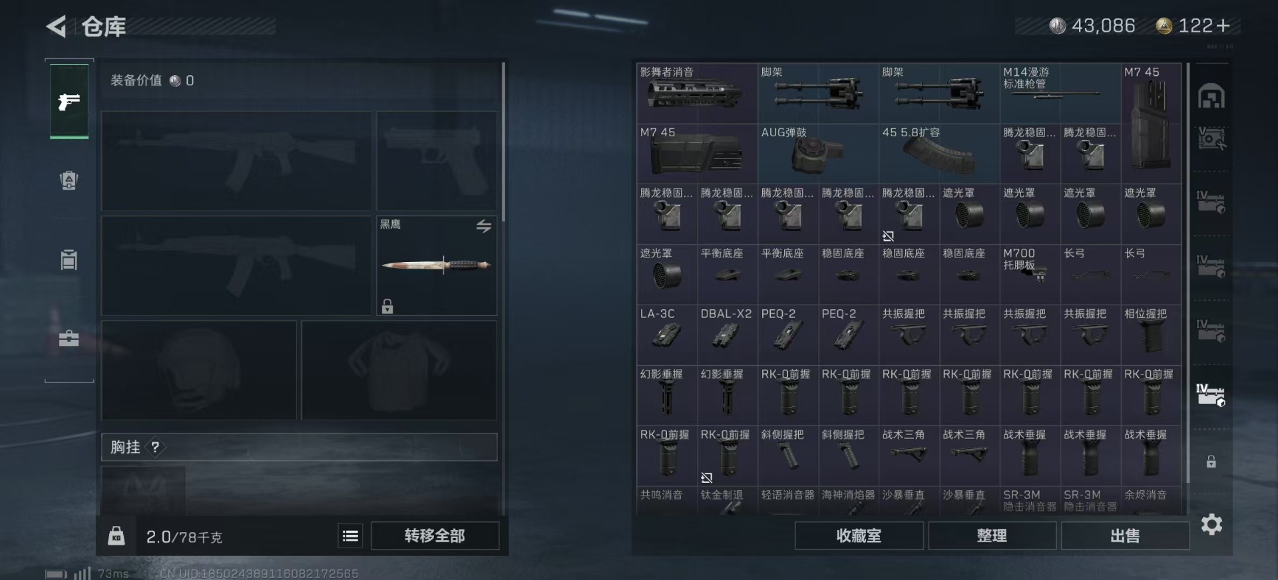Open the settings gear near the stash
This screenshot has width=1278, height=580.
1211,525
